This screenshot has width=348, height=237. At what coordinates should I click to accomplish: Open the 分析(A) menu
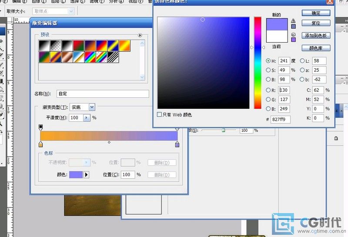(x=116, y=1)
